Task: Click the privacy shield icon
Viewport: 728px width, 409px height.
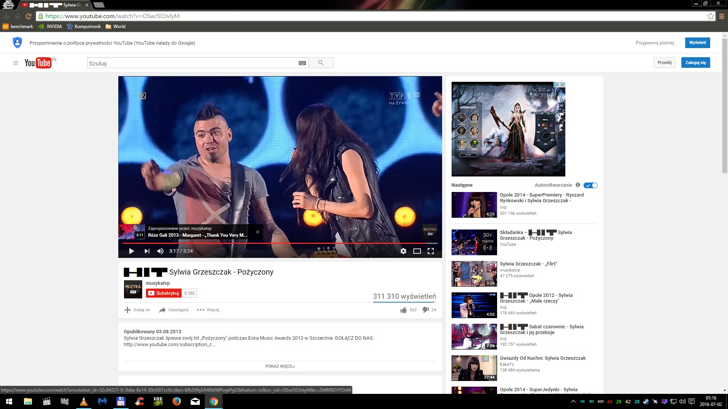Action: point(17,42)
